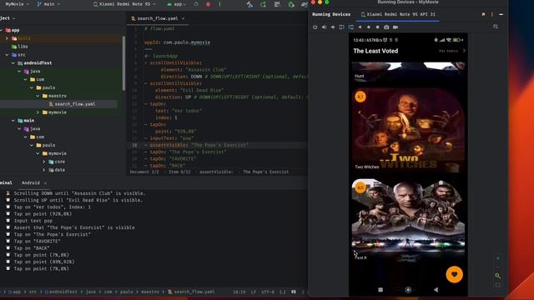This screenshot has height=300, width=534.
Task: Switch to the Terminal tab
Action: [x=6, y=182]
